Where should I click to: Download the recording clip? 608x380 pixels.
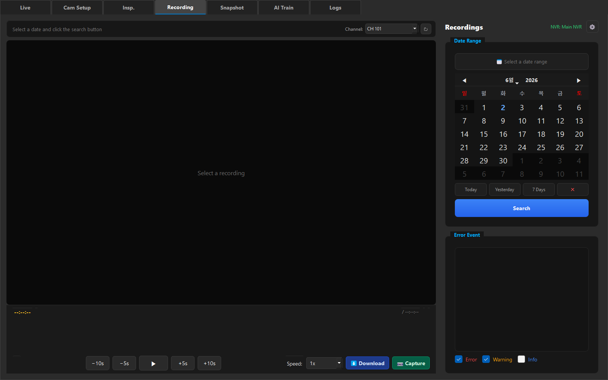[x=367, y=363]
